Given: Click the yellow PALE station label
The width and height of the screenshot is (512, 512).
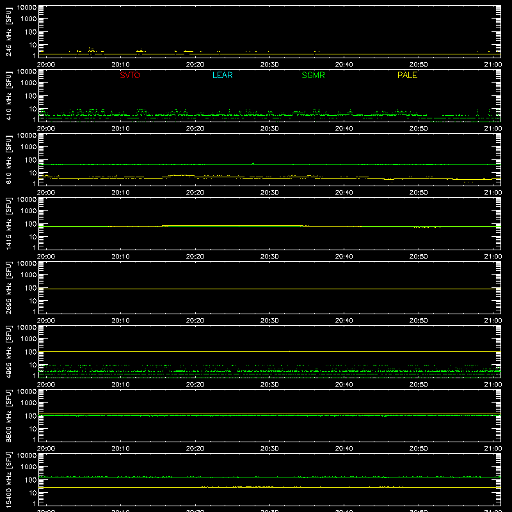Looking at the screenshot, I should [407, 75].
